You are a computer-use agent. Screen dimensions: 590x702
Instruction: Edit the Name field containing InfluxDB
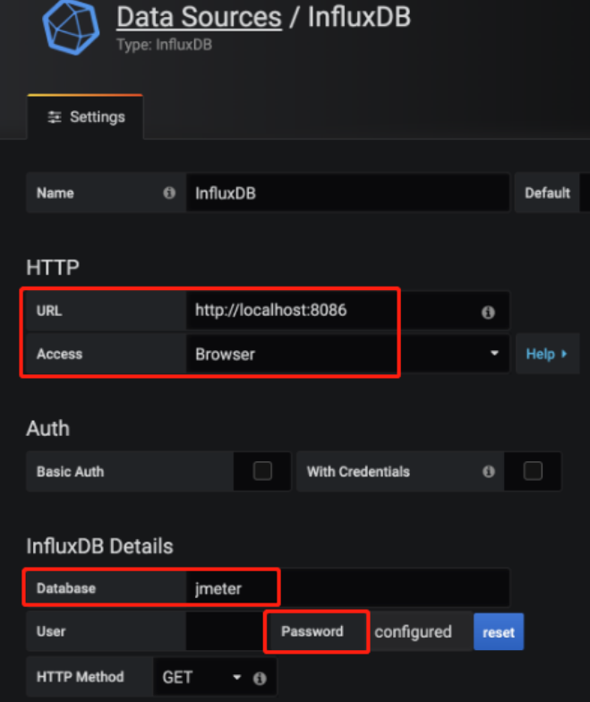tap(347, 193)
